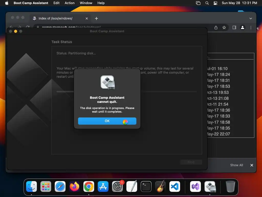Open the Window menu
Viewport: 262px width, 197px height.
point(86,3)
